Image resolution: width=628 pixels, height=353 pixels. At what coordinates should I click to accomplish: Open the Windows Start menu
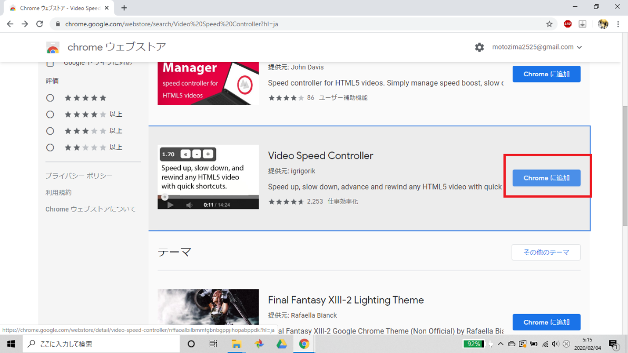coord(11,344)
